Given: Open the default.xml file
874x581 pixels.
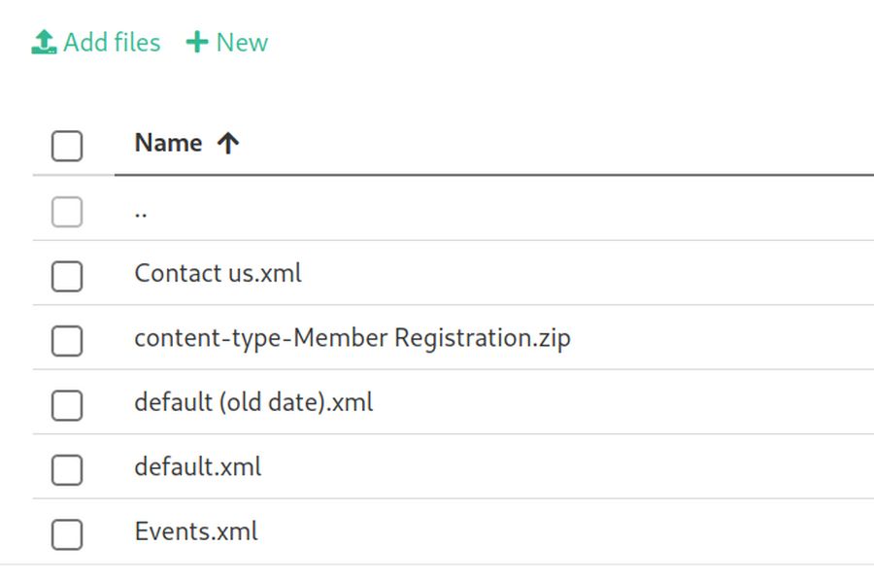Looking at the screenshot, I should tap(198, 466).
